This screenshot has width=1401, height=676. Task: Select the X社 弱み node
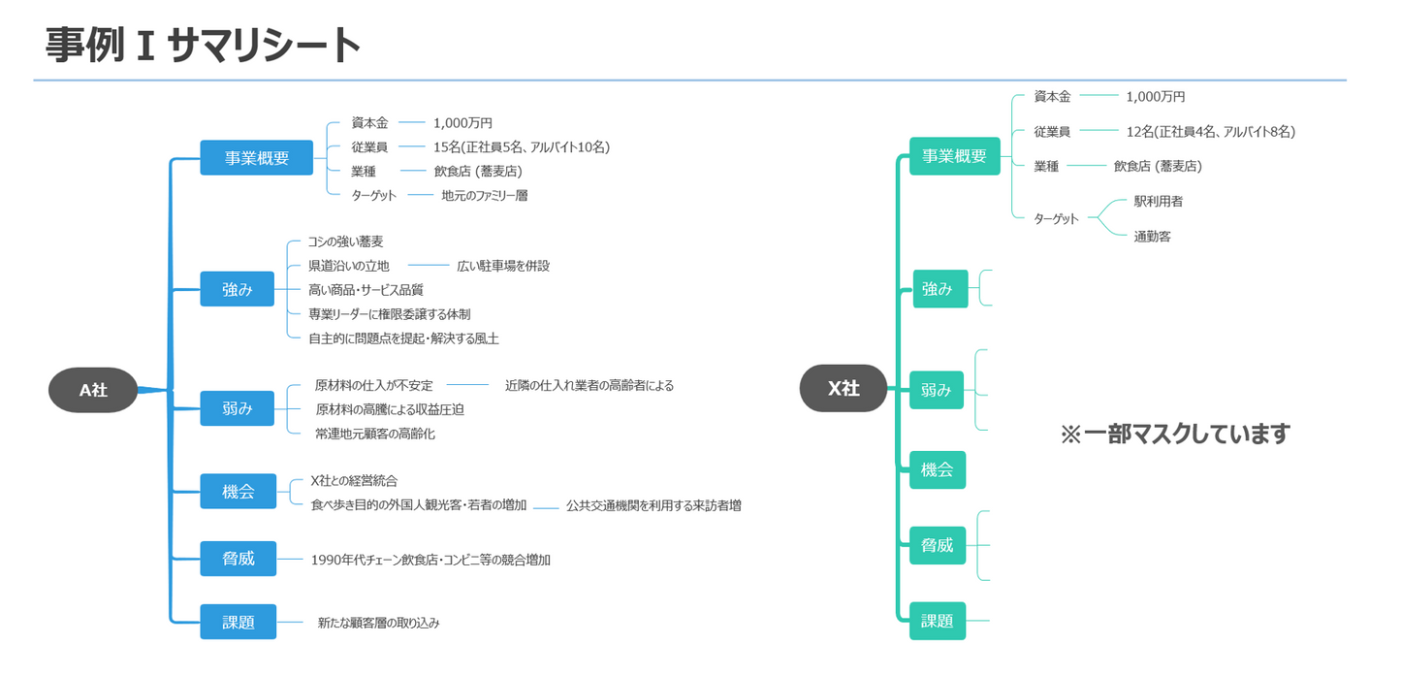pos(936,389)
